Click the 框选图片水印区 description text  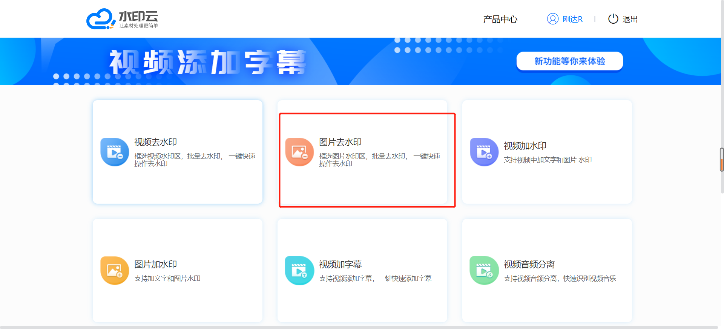[379, 160]
